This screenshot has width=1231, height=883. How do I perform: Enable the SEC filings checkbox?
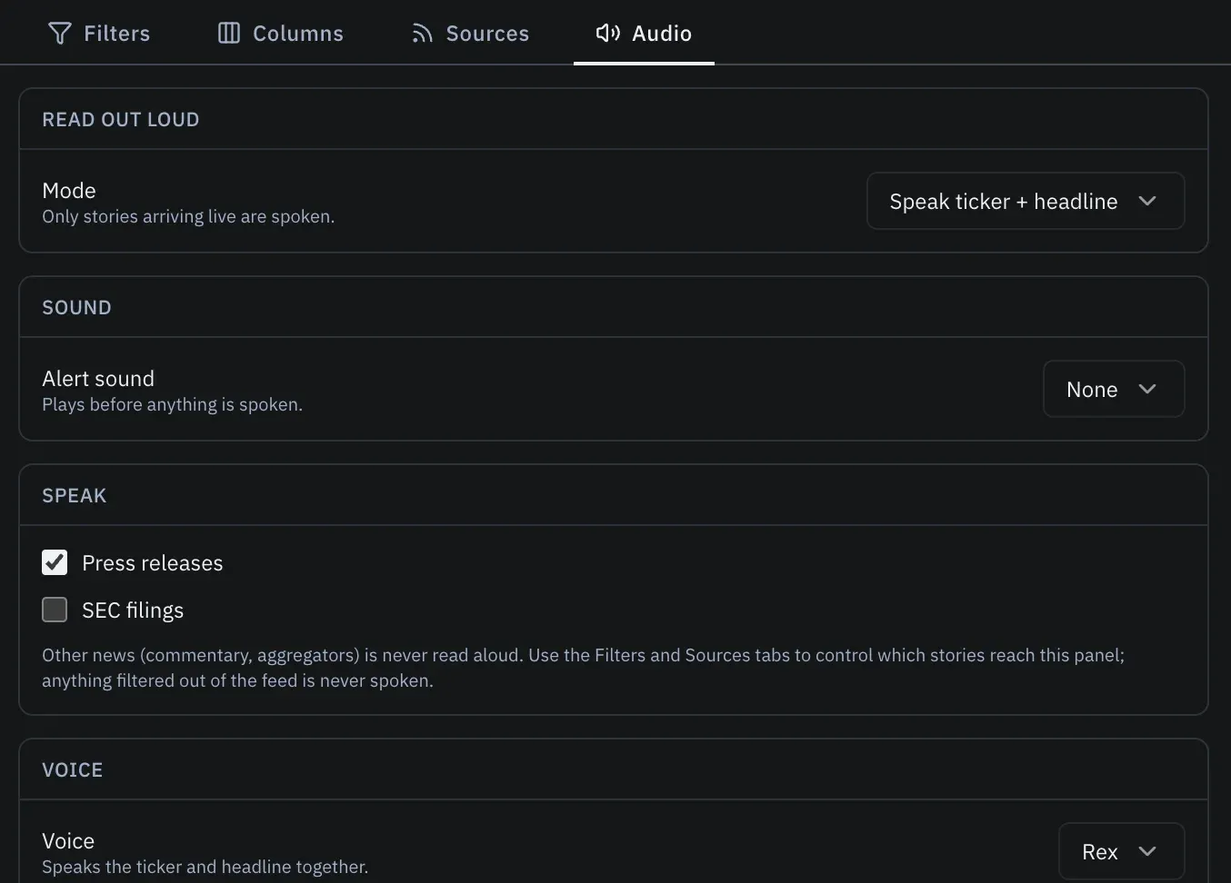(x=55, y=610)
